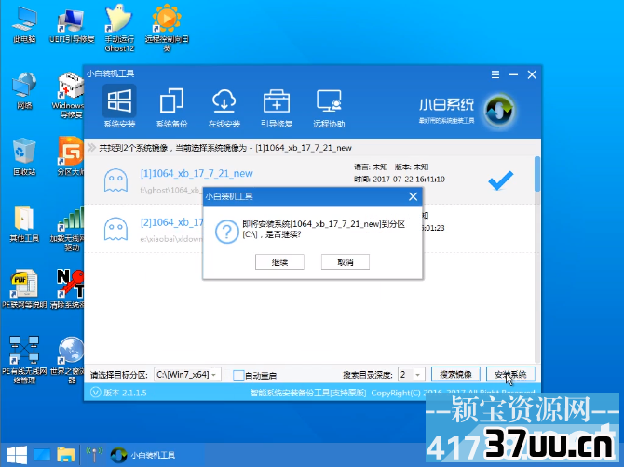Click the wireless antenna taskbar icon
Screen dimensions: 624x467
point(94,455)
